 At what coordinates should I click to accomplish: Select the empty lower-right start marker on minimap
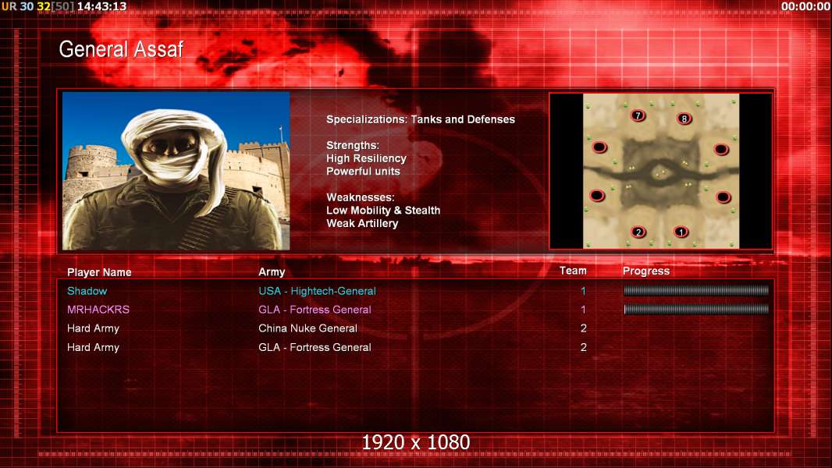click(x=723, y=197)
